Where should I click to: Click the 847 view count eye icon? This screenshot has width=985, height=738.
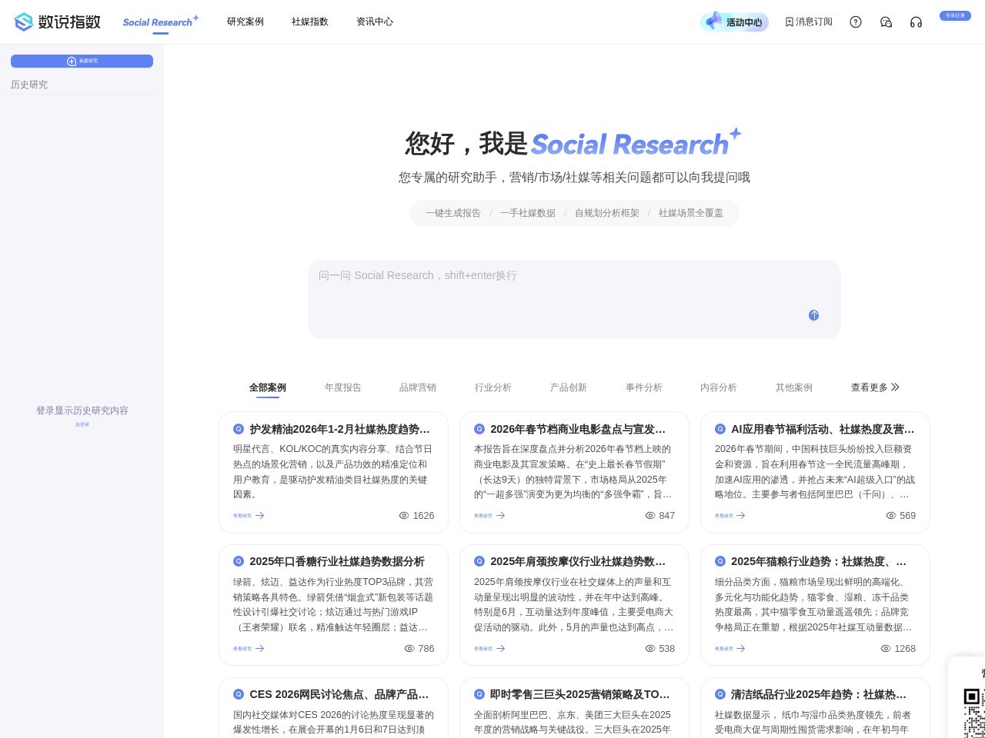coord(650,516)
